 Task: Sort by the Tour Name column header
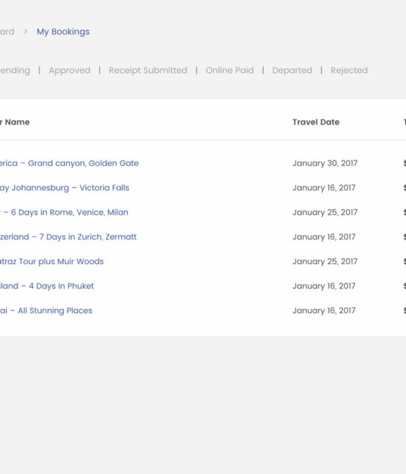click(15, 123)
